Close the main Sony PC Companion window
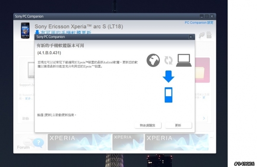 coord(212,16)
